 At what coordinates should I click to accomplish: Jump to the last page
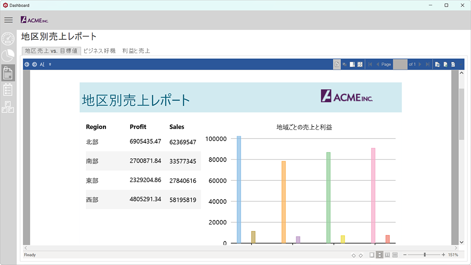click(427, 64)
